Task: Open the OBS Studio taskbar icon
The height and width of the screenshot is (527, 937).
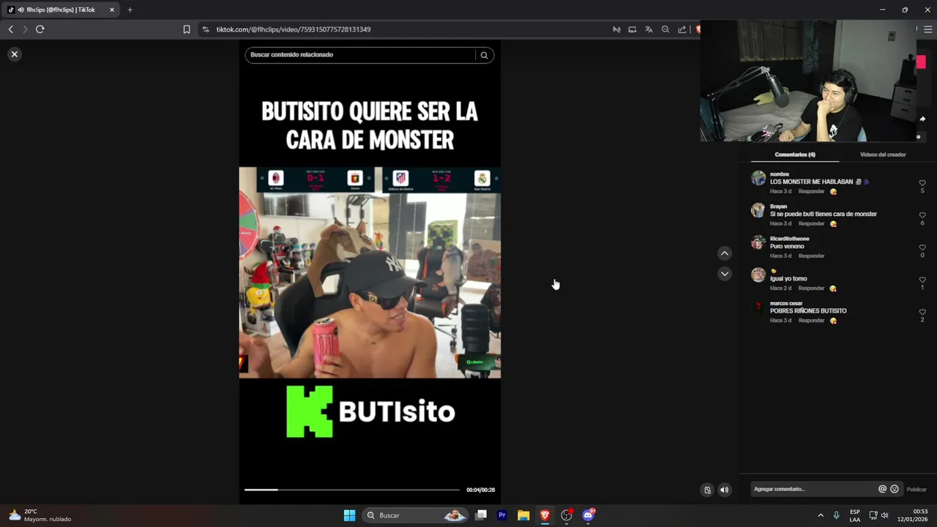Action: coord(567,515)
